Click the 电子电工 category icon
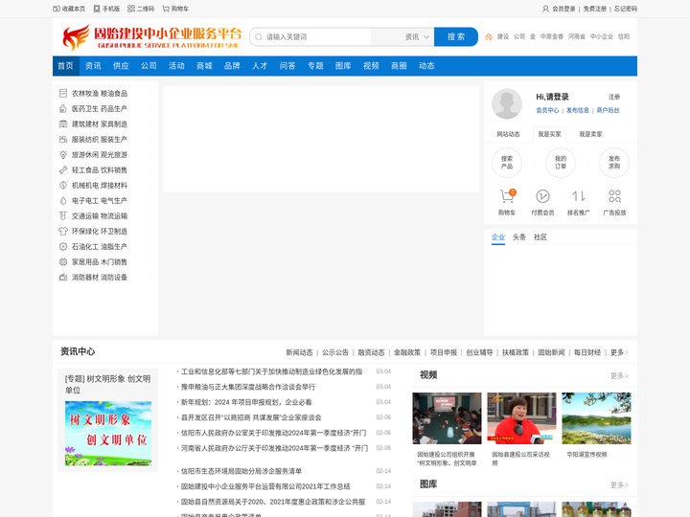Image resolution: width=690 pixels, height=517 pixels. (63, 200)
